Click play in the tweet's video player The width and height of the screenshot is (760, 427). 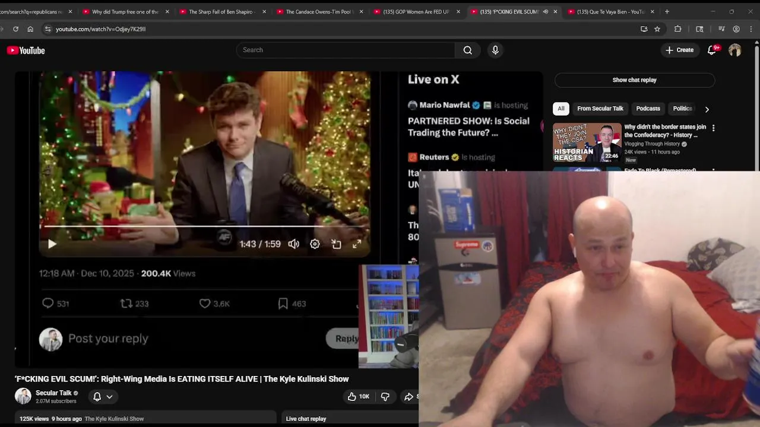[x=52, y=244]
